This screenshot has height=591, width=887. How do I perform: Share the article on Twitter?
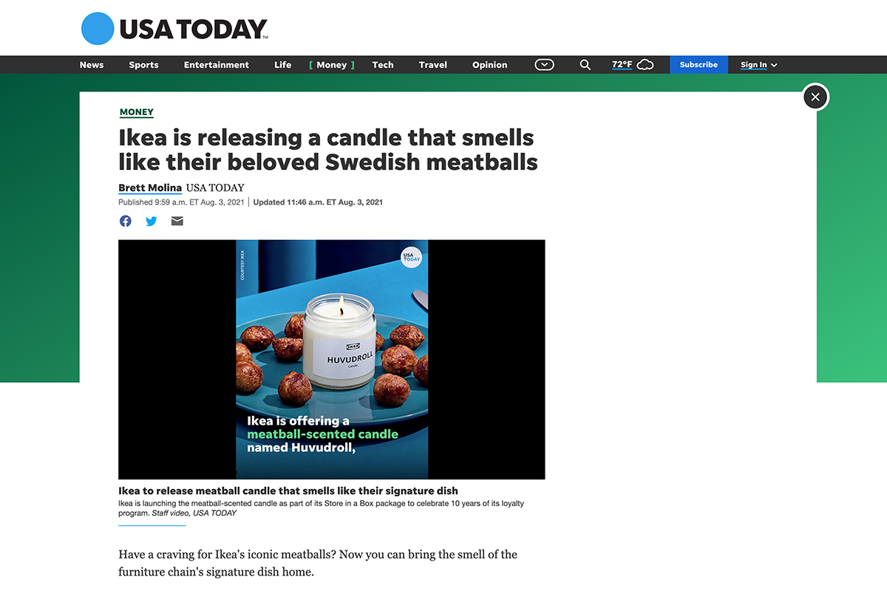[152, 221]
